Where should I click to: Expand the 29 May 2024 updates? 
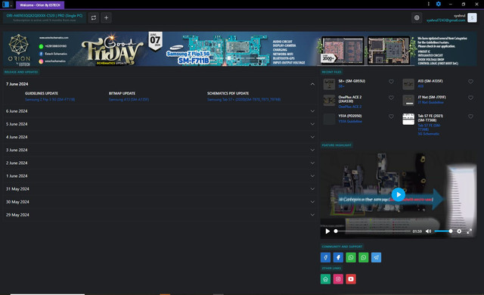click(312, 215)
